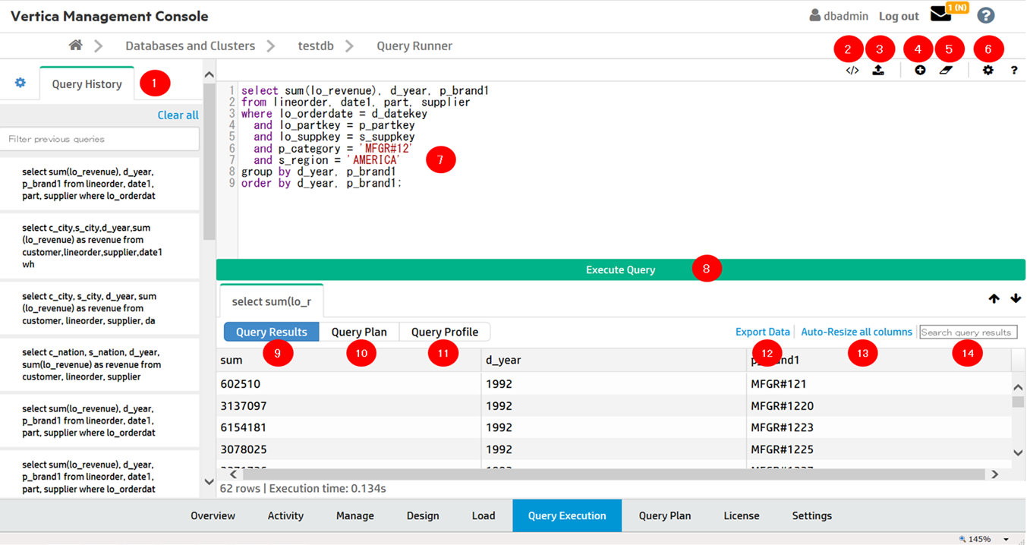Image resolution: width=1027 pixels, height=545 pixels.
Task: Open Query Plan in the bottom navigation bar
Action: (x=665, y=515)
